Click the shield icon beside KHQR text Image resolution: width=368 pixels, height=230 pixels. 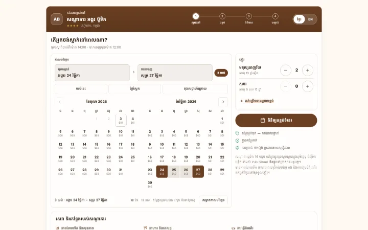(x=237, y=148)
